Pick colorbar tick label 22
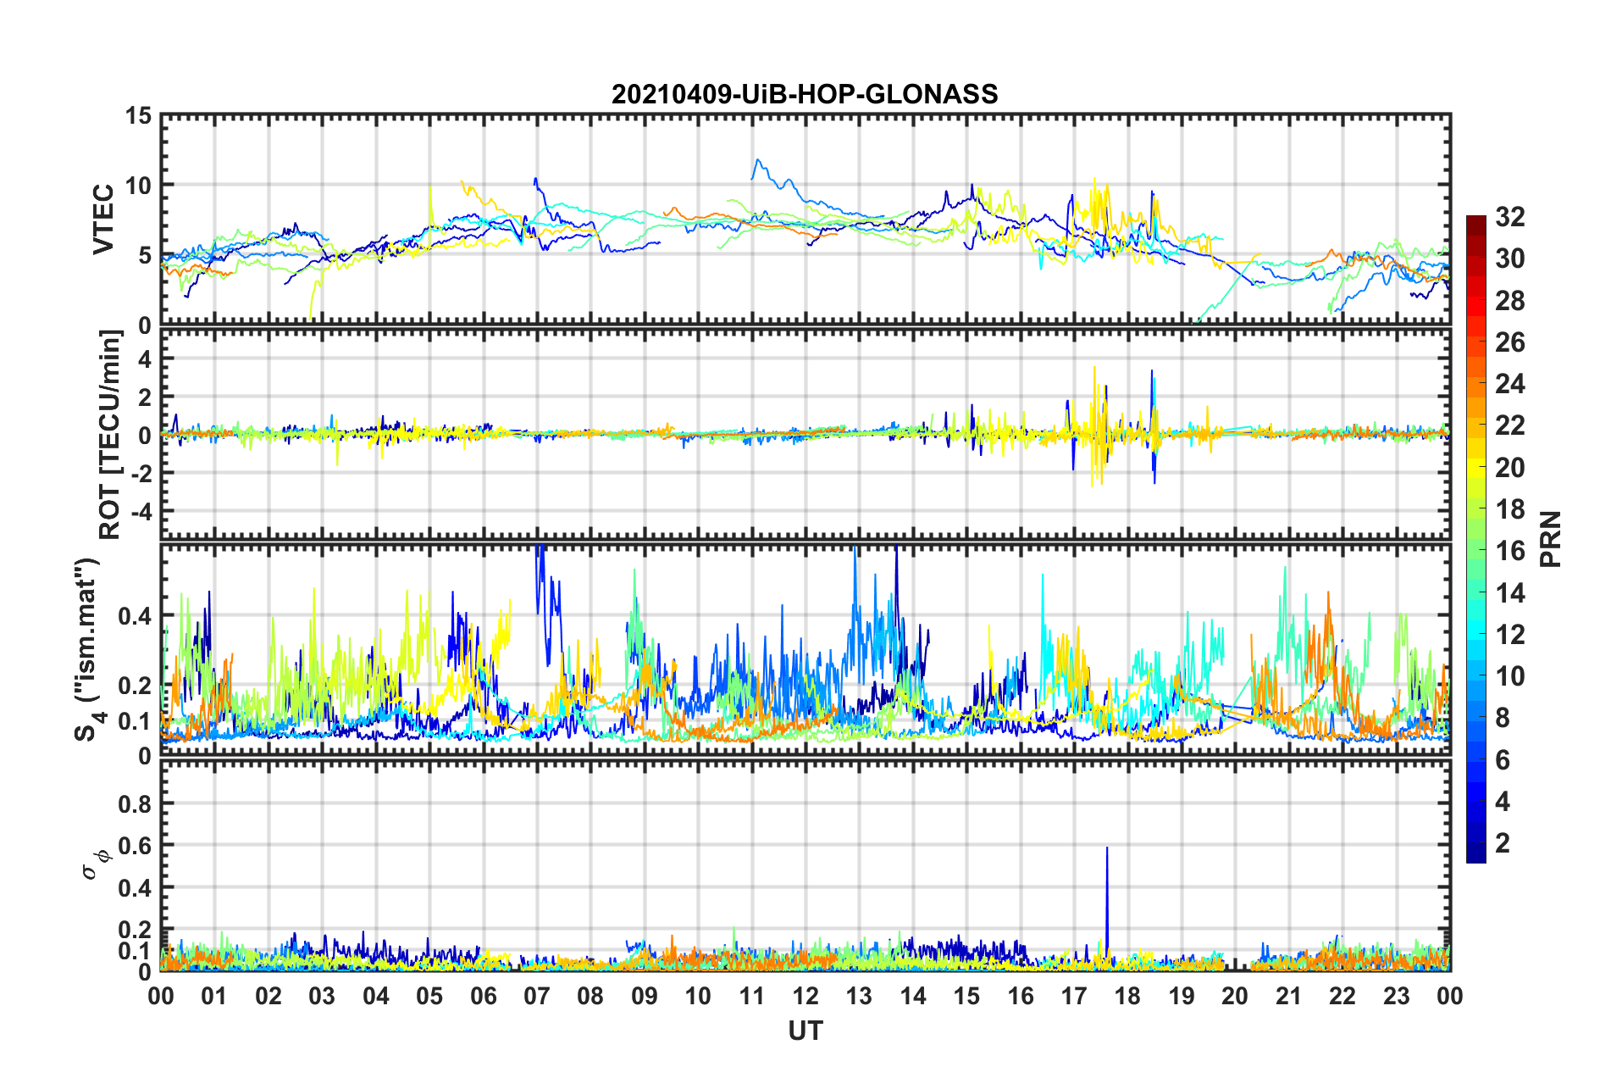The width and height of the screenshot is (1611, 1078). (1509, 425)
